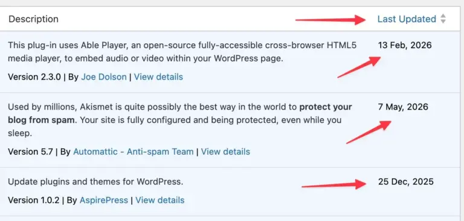Click the Version 5.7 text
The image size is (464, 221).
(x=30, y=152)
